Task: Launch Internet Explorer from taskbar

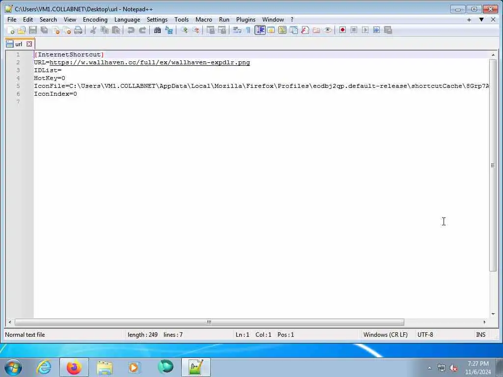Action: pyautogui.click(x=44, y=367)
